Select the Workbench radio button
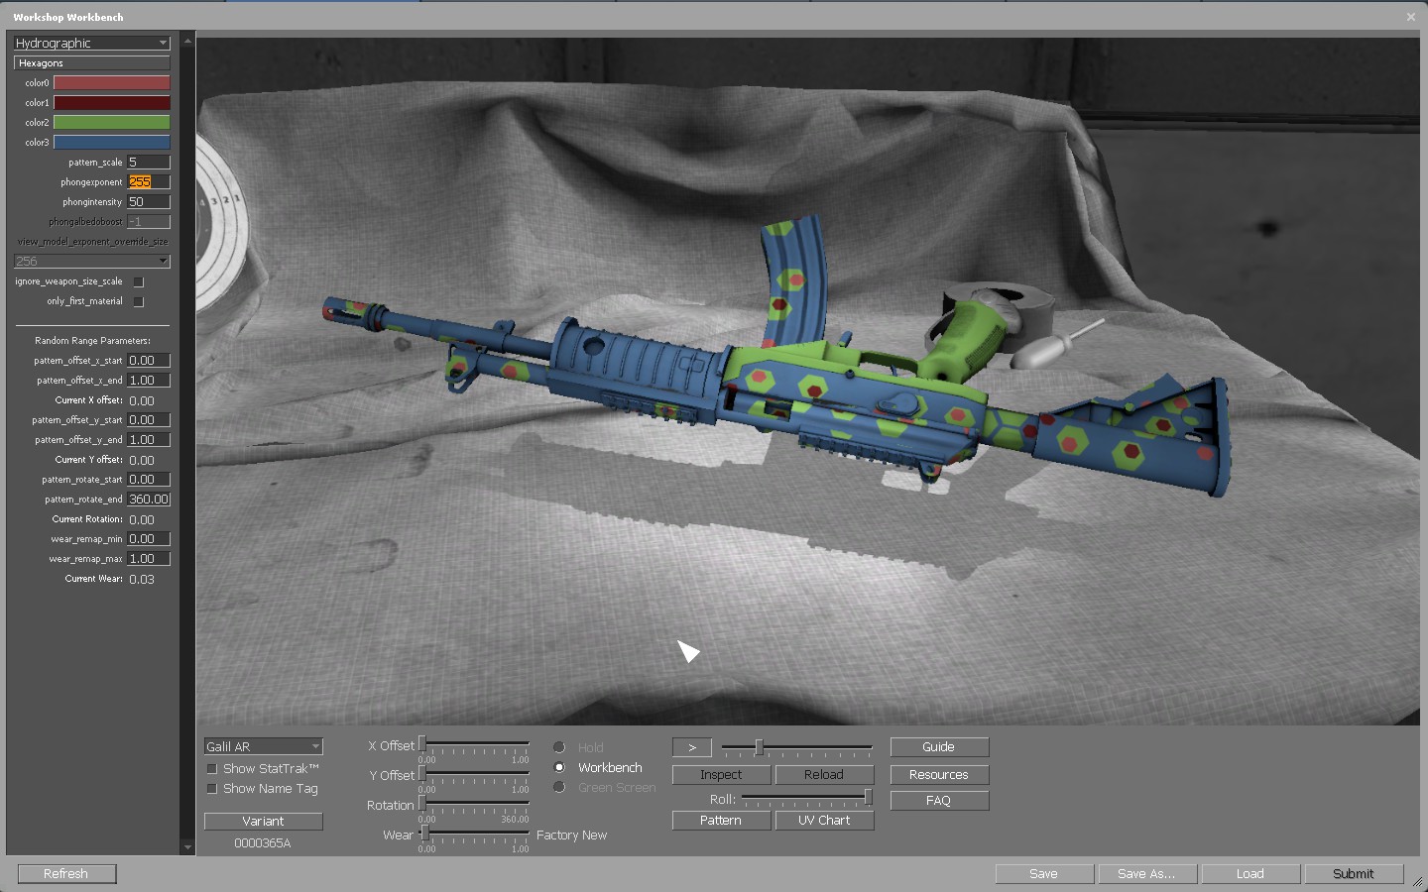 559,767
